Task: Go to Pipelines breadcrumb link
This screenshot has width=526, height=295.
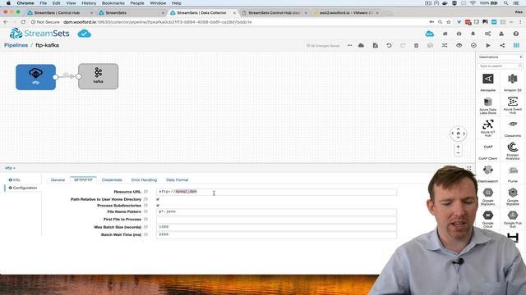Action: (16, 45)
